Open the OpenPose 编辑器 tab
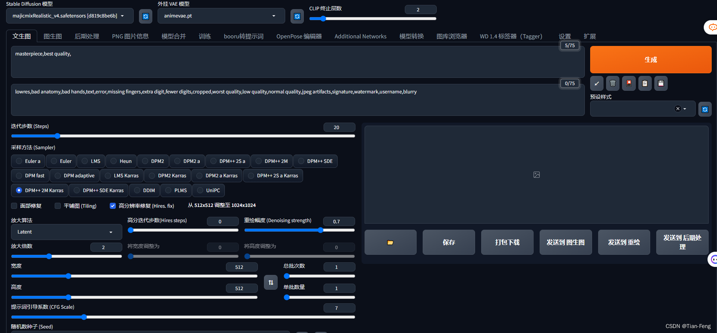This screenshot has width=717, height=333. pyautogui.click(x=299, y=36)
